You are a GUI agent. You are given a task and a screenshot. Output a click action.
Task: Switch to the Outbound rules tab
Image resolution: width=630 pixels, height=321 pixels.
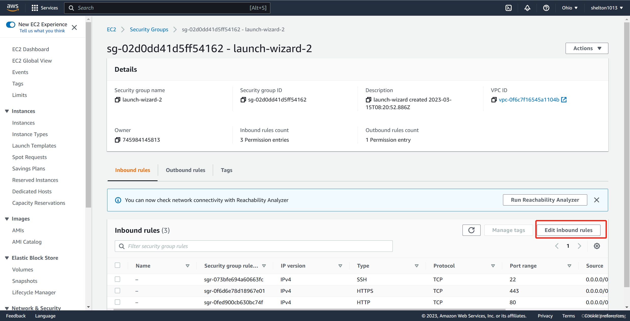click(x=185, y=170)
